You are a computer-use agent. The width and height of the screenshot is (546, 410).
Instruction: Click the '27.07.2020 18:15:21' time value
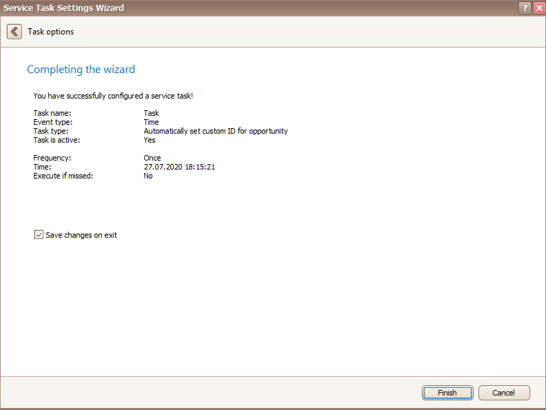pyautogui.click(x=179, y=167)
